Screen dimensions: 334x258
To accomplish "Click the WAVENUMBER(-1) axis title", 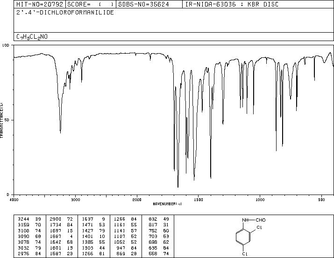I will click(167, 204).
